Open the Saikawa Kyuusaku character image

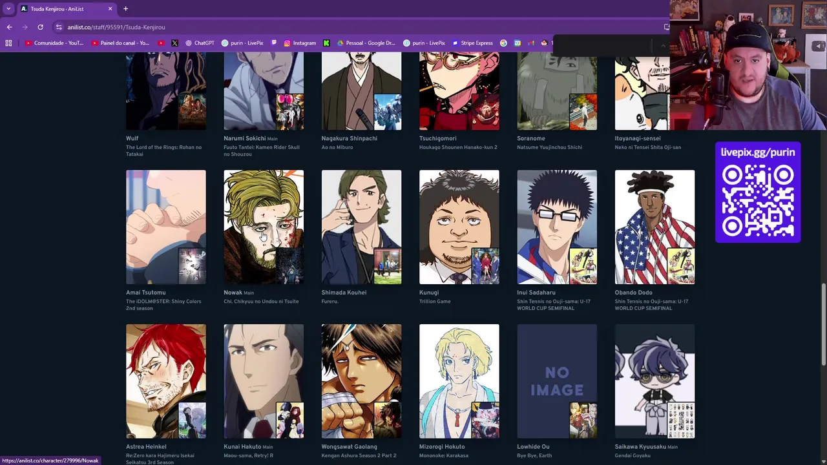point(654,382)
